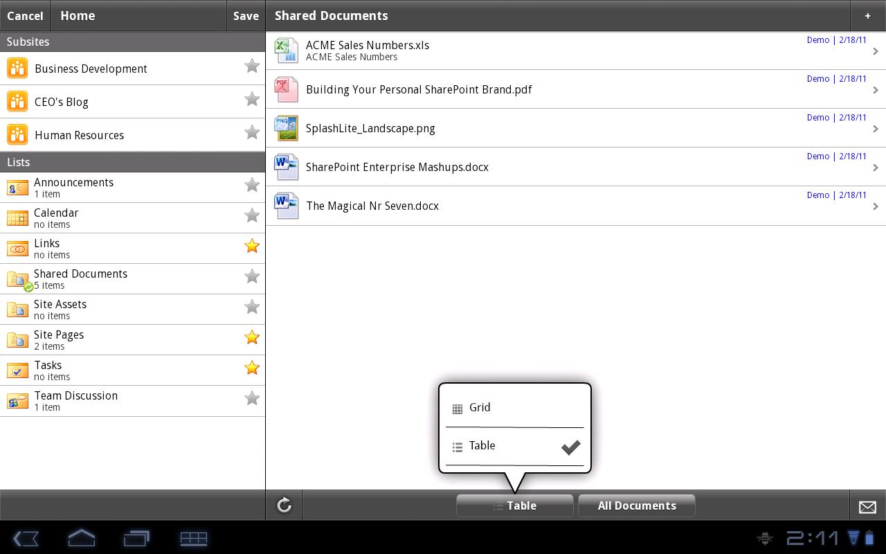The image size is (886, 554).
Task: Favorite Announcements with its star
Action: 252,185
